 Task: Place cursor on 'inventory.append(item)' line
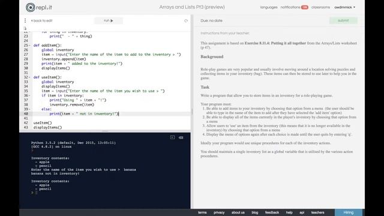point(64,59)
